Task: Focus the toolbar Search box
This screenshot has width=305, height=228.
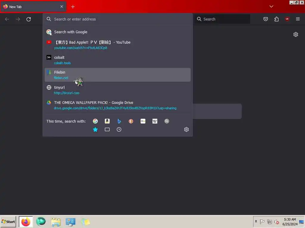Action: click(x=222, y=19)
